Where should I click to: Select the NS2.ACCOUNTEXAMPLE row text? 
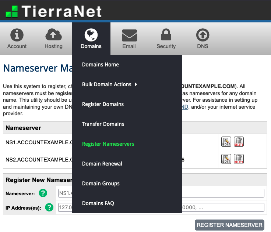coord(39,160)
